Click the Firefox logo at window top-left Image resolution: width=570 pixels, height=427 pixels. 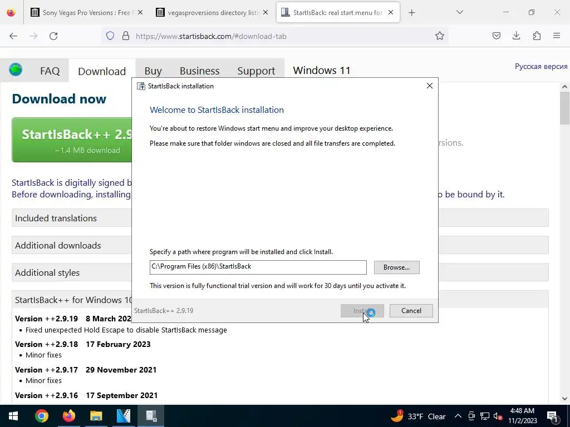pos(11,12)
